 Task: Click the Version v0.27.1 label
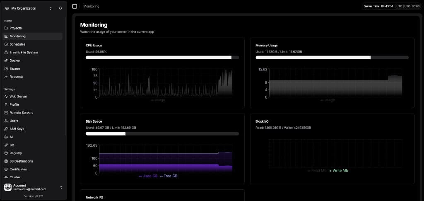(x=34, y=196)
